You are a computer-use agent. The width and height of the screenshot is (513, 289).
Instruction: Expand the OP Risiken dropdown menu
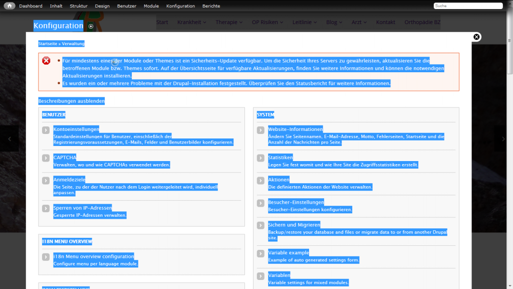[x=267, y=22]
